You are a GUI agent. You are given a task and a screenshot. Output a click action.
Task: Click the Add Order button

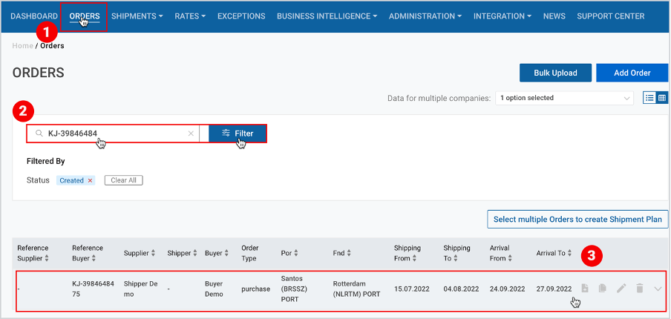click(x=632, y=73)
